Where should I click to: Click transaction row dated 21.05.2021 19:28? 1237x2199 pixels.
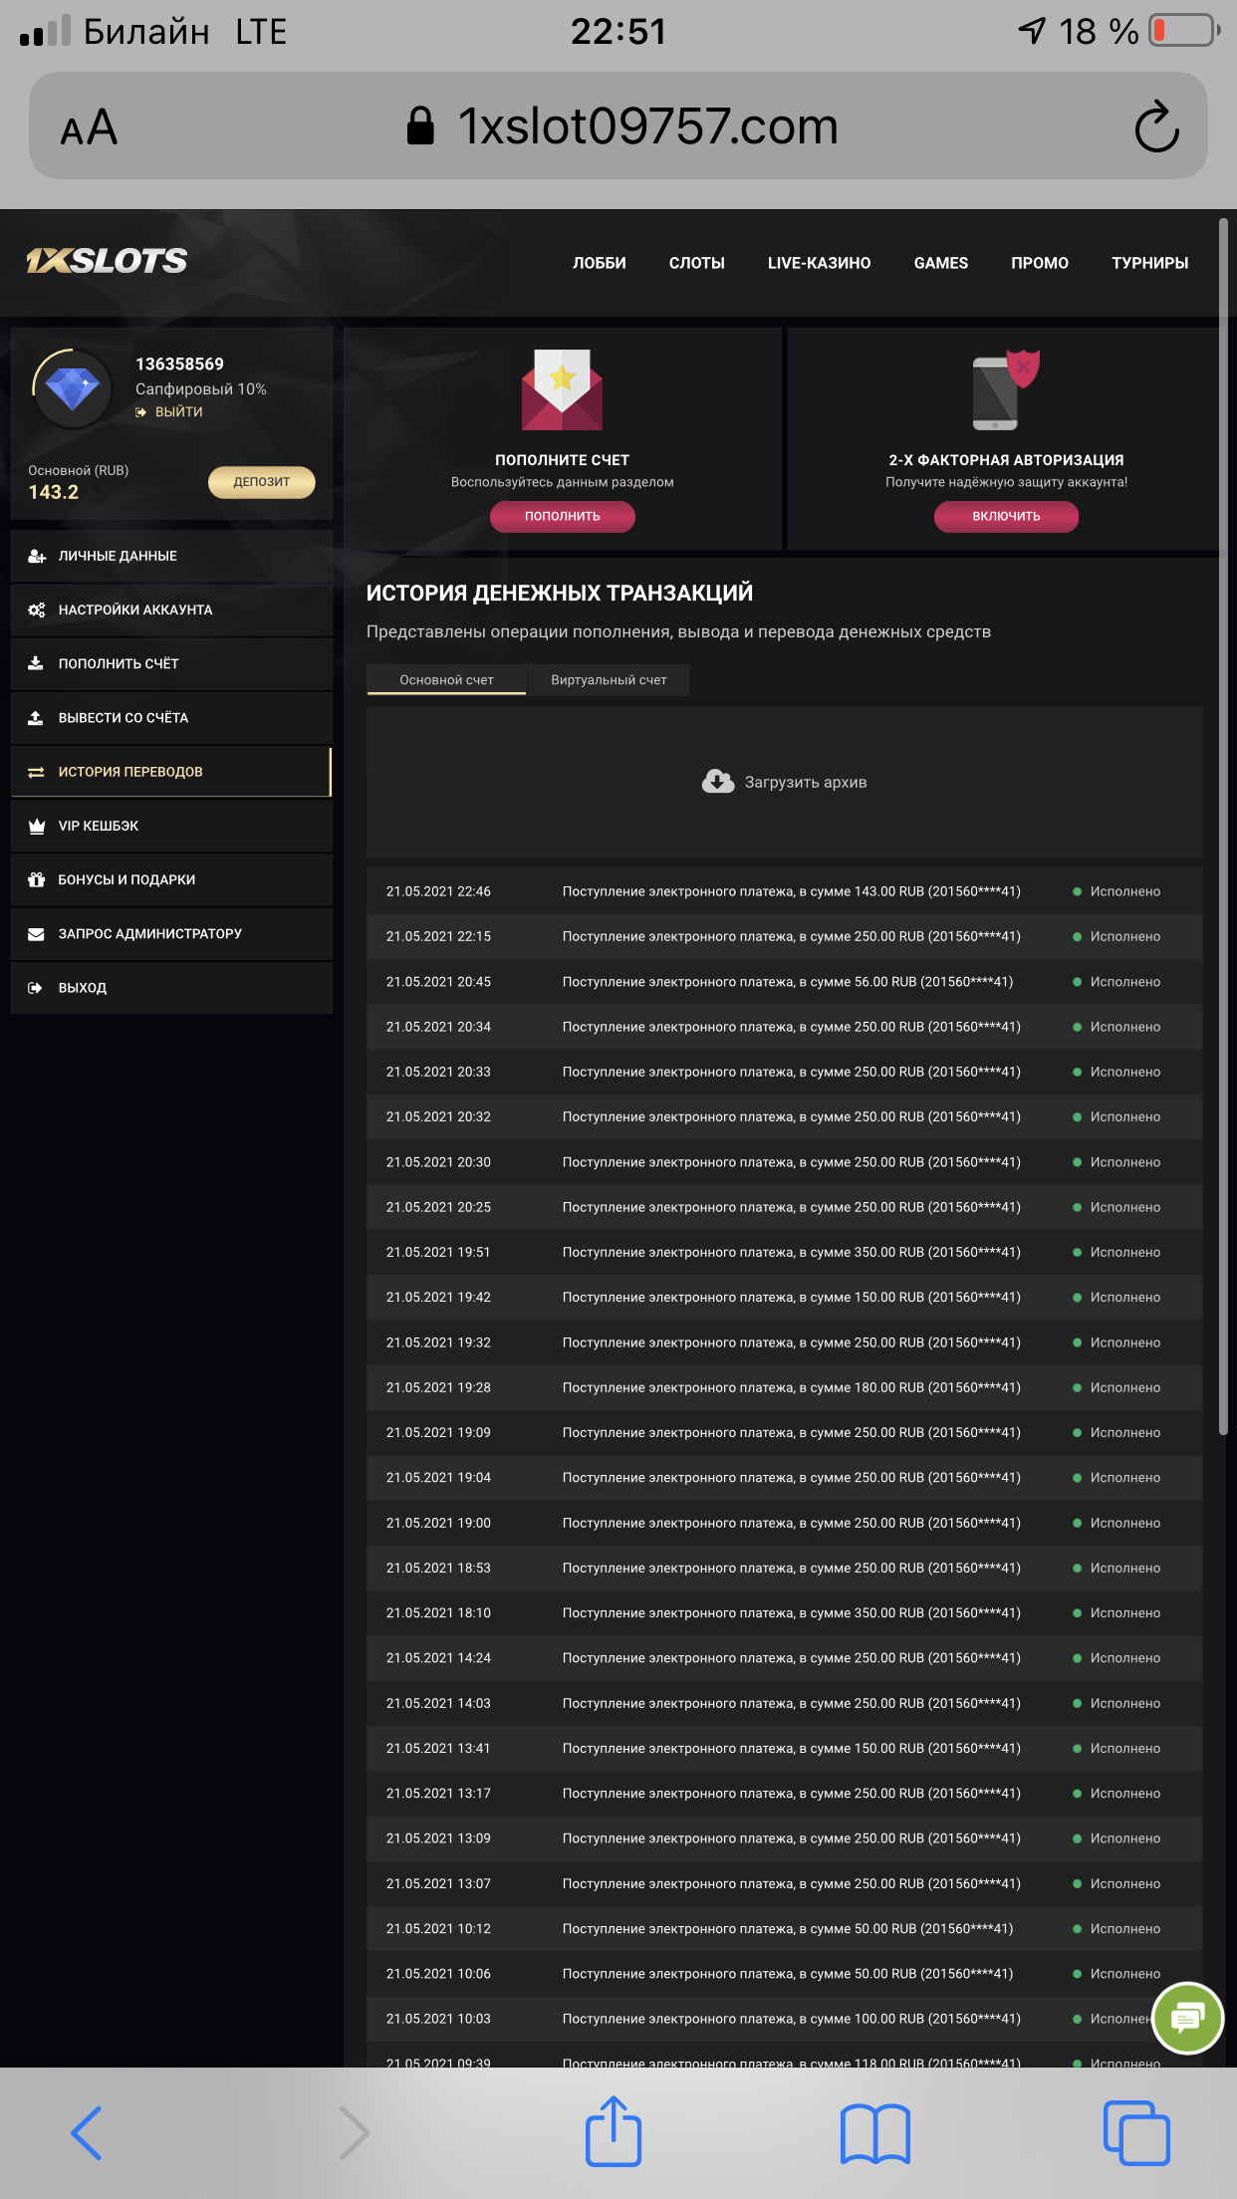click(x=785, y=1387)
